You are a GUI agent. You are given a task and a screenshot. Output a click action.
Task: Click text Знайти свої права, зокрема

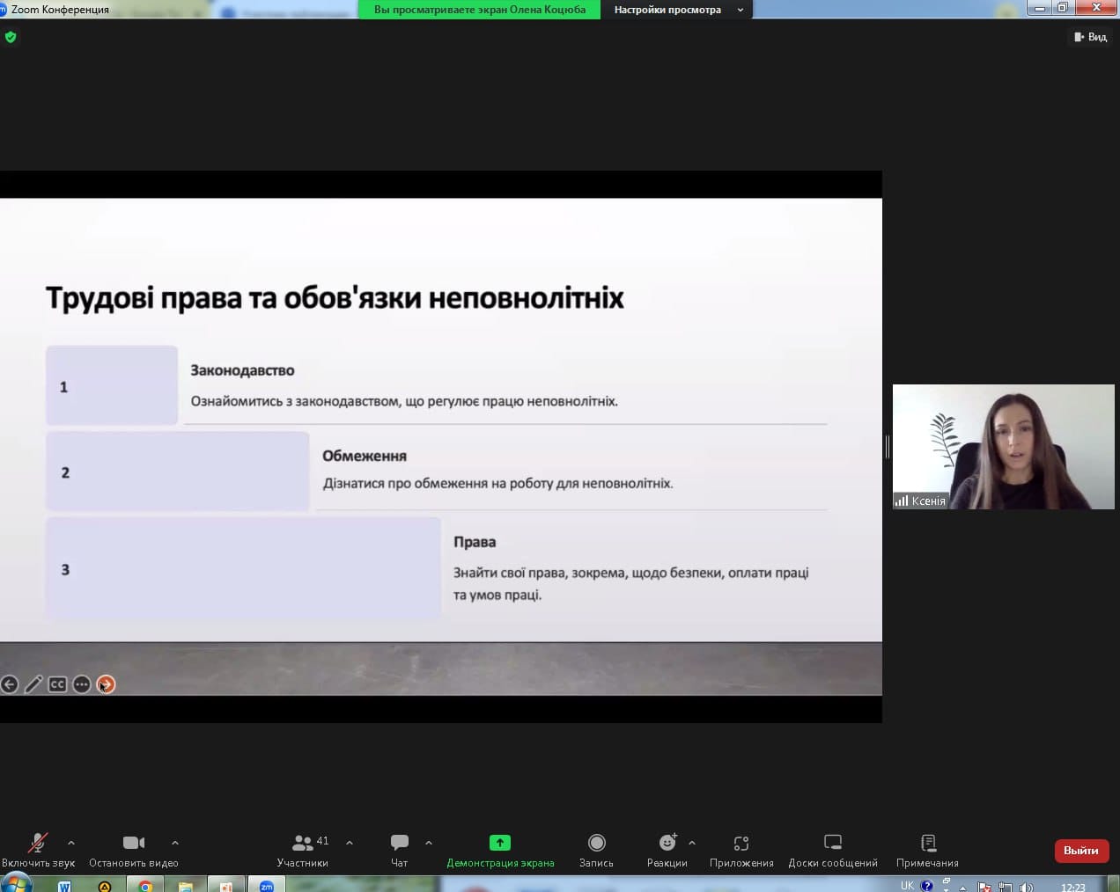click(630, 583)
